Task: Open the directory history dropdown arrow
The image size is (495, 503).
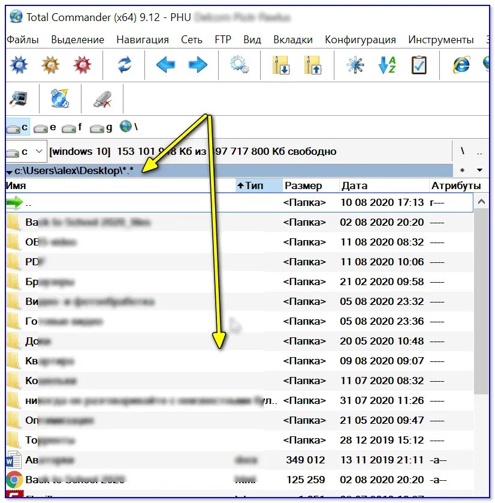Action: 479,170
